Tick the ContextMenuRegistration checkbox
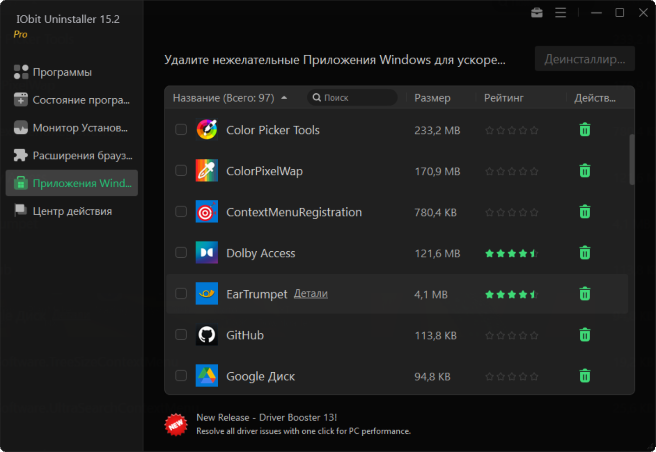 point(181,212)
